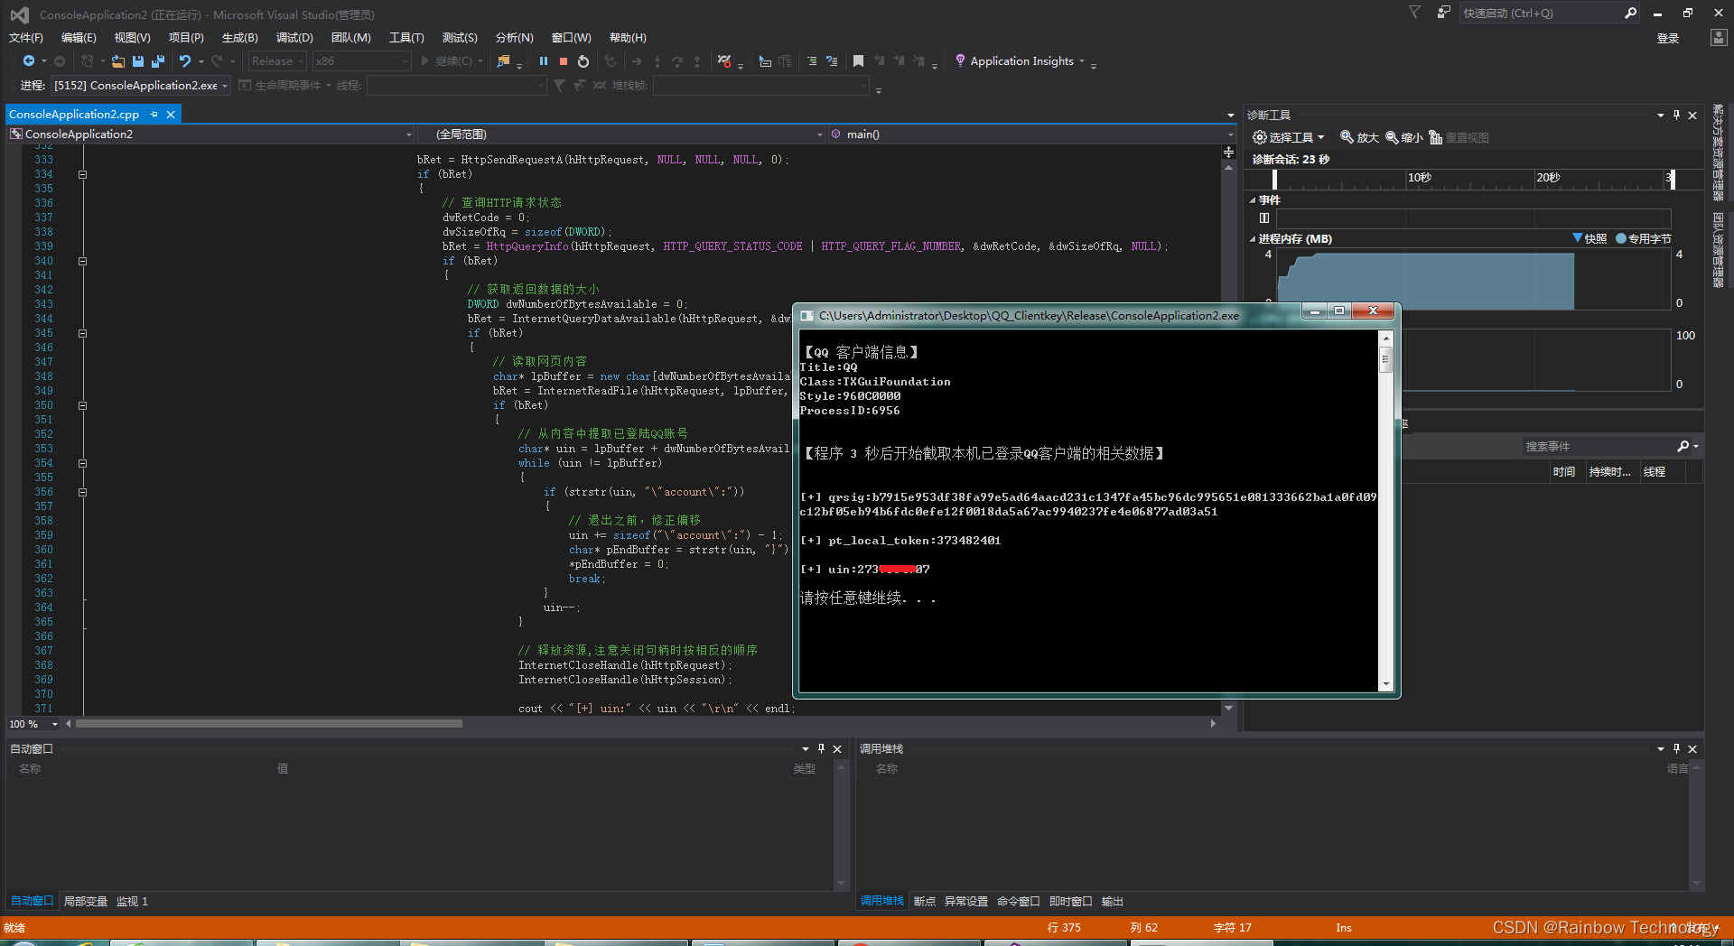
Task: Undo last edit with the undo arrow
Action: pos(185,61)
